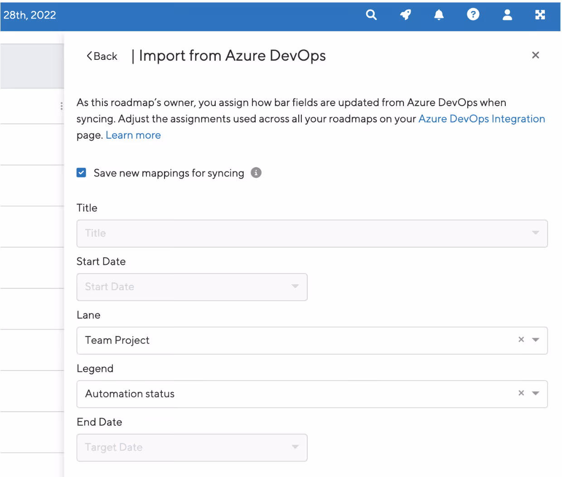The image size is (562, 477).
Task: Open notifications bell
Action: click(439, 15)
